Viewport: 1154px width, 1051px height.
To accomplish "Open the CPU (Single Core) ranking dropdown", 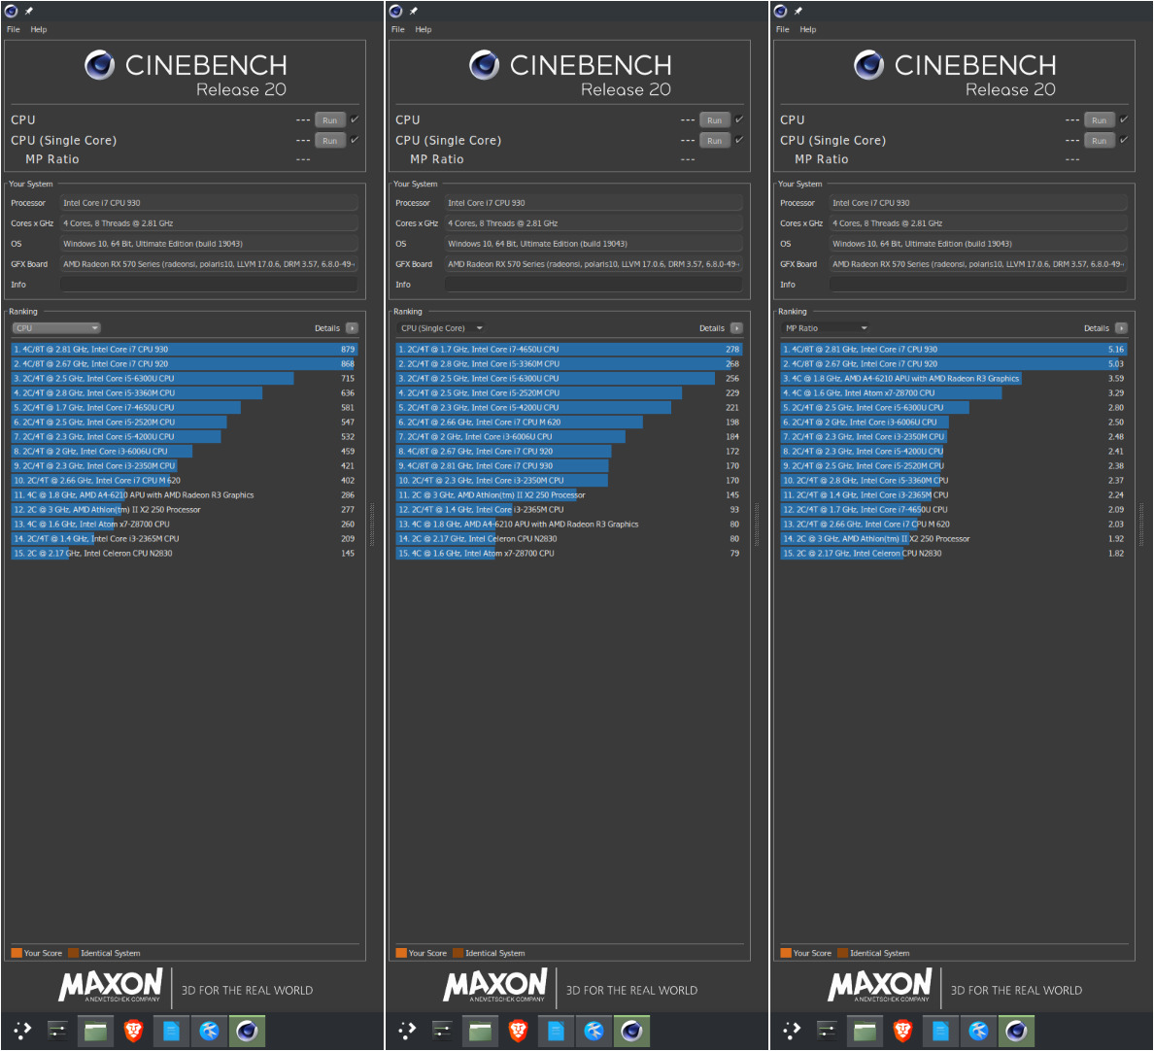I will coord(441,328).
